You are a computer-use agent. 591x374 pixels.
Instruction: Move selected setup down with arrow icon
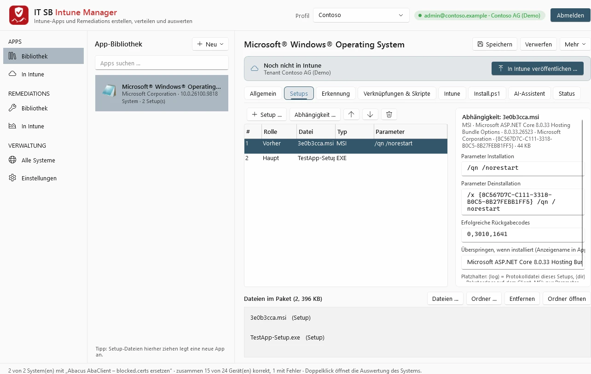(370, 115)
